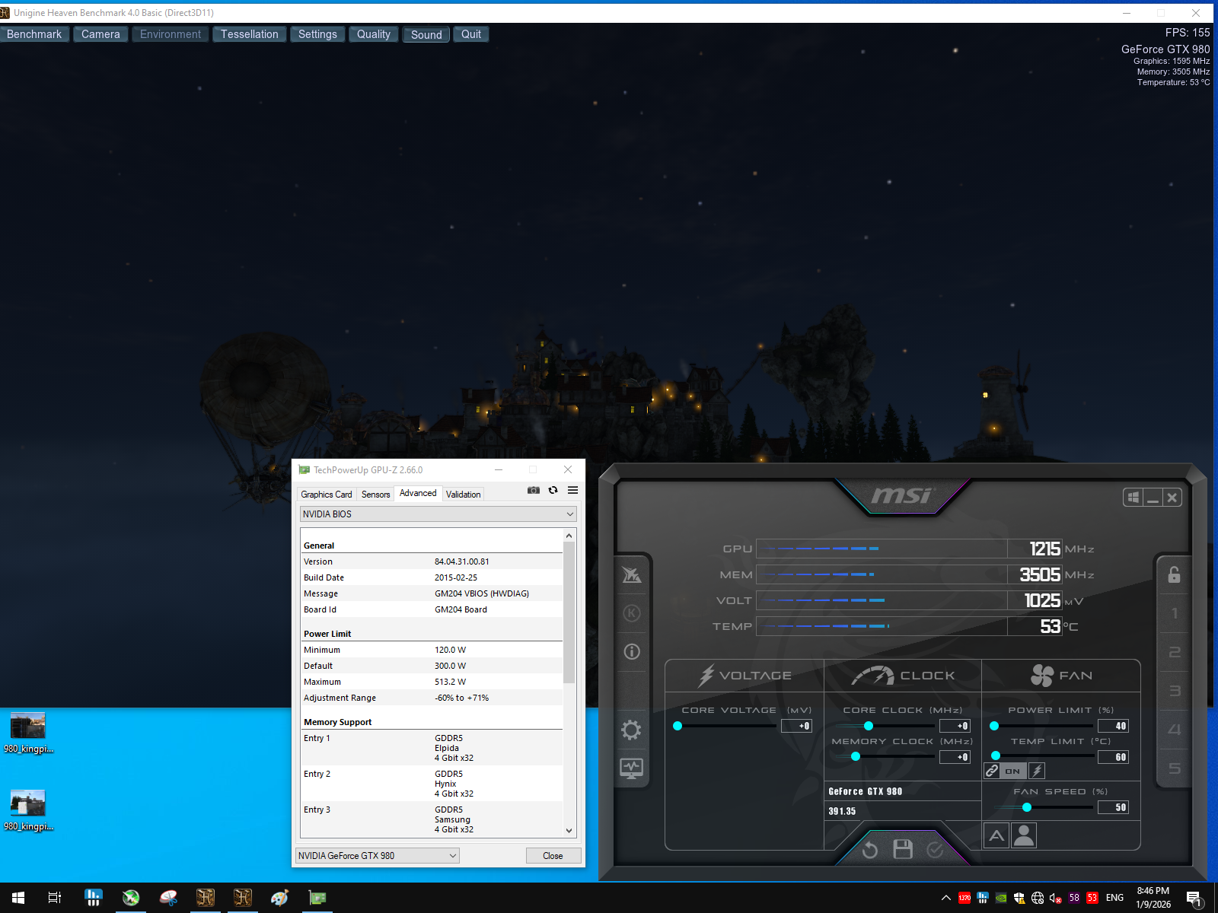Open the notification center icon
The width and height of the screenshot is (1218, 913).
click(x=1194, y=899)
